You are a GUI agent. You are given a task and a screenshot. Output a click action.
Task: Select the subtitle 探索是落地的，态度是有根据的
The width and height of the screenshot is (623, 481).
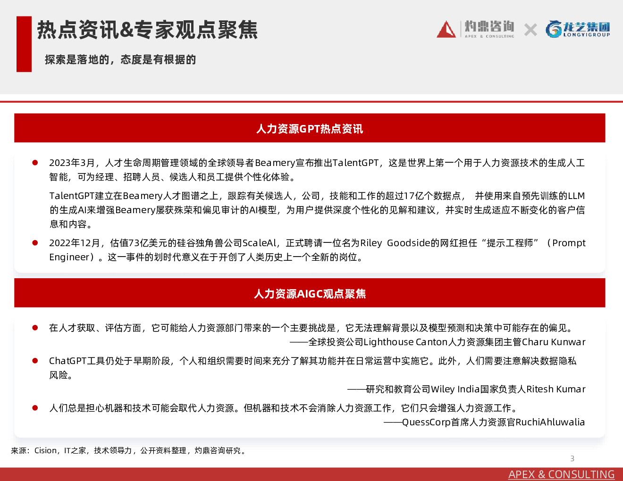(x=120, y=59)
